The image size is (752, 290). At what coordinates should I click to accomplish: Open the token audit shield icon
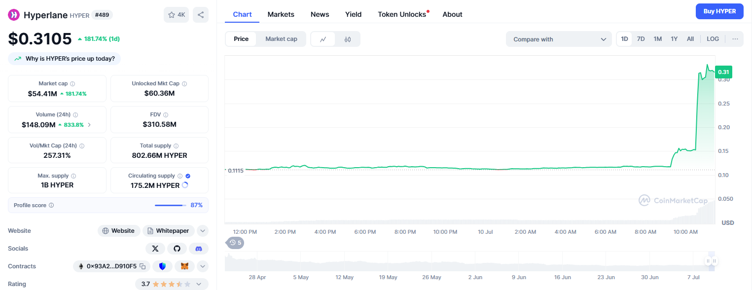click(162, 266)
